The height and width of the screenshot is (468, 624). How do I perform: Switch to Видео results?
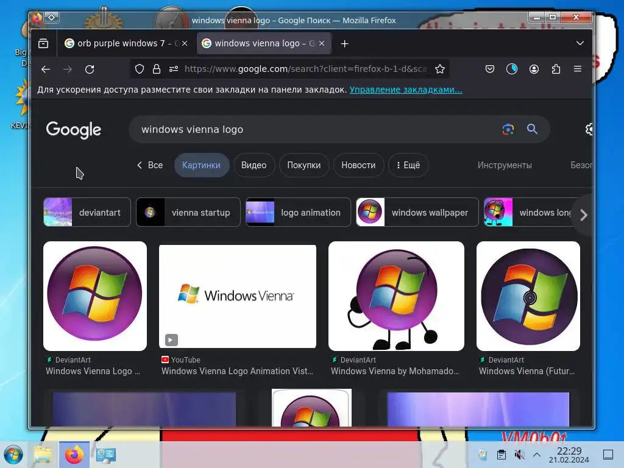(254, 165)
